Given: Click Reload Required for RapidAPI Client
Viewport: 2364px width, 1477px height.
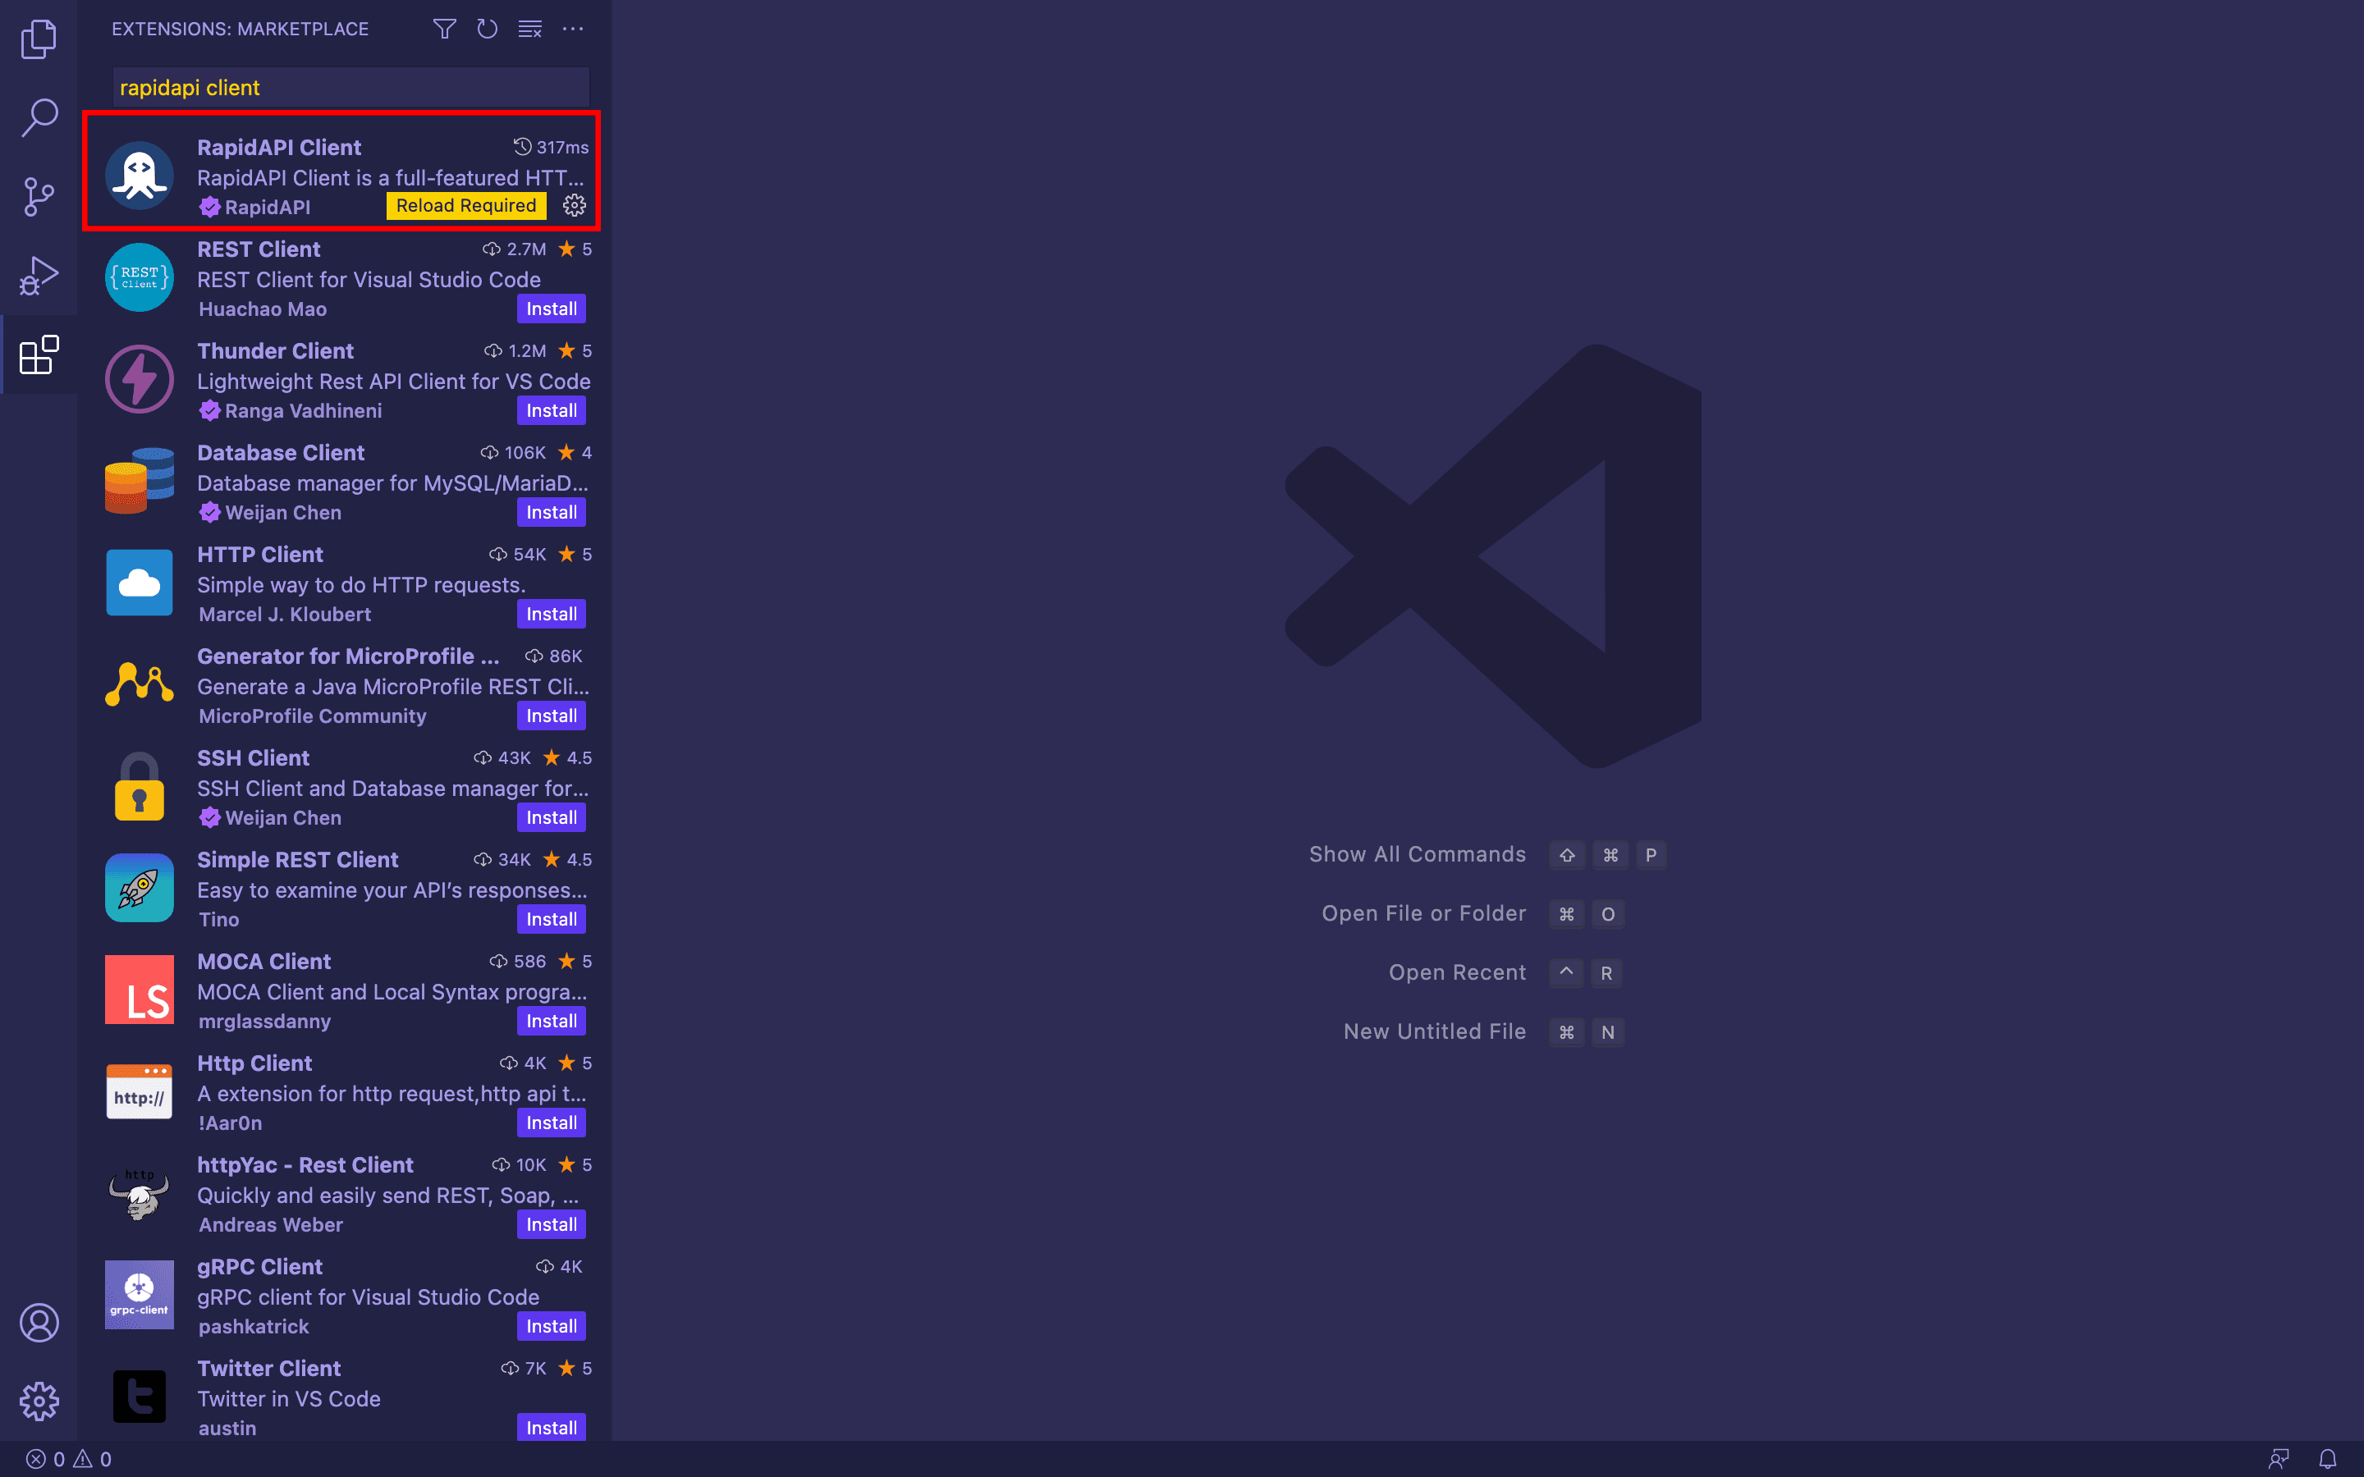Looking at the screenshot, I should tap(466, 205).
